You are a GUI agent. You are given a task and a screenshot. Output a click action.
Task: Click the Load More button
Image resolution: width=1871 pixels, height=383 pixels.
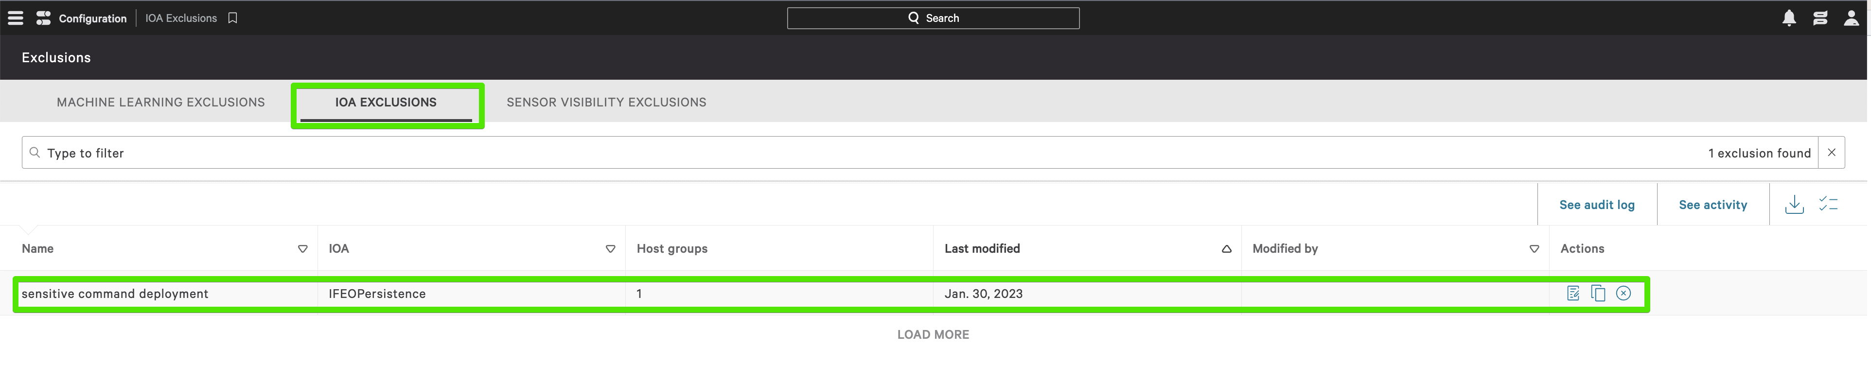point(933,334)
